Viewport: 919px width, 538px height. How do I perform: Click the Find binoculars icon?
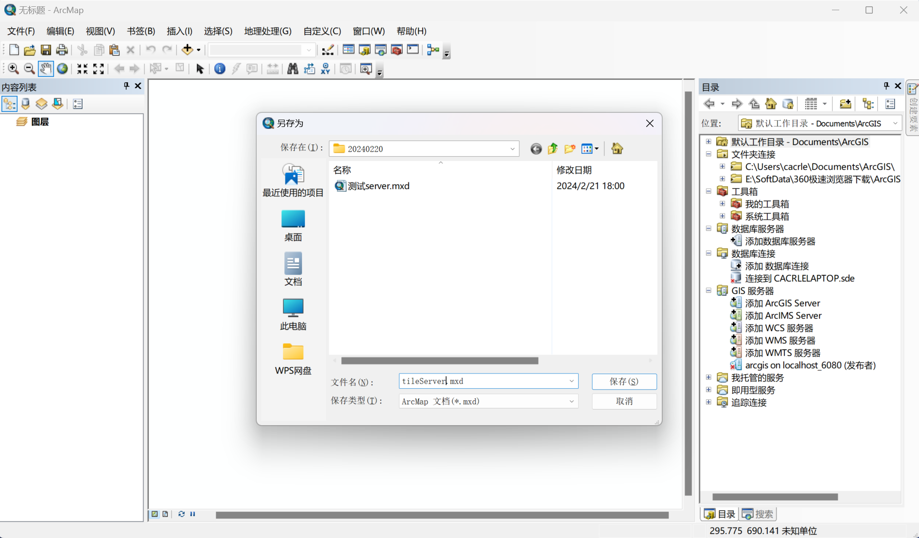(x=292, y=69)
